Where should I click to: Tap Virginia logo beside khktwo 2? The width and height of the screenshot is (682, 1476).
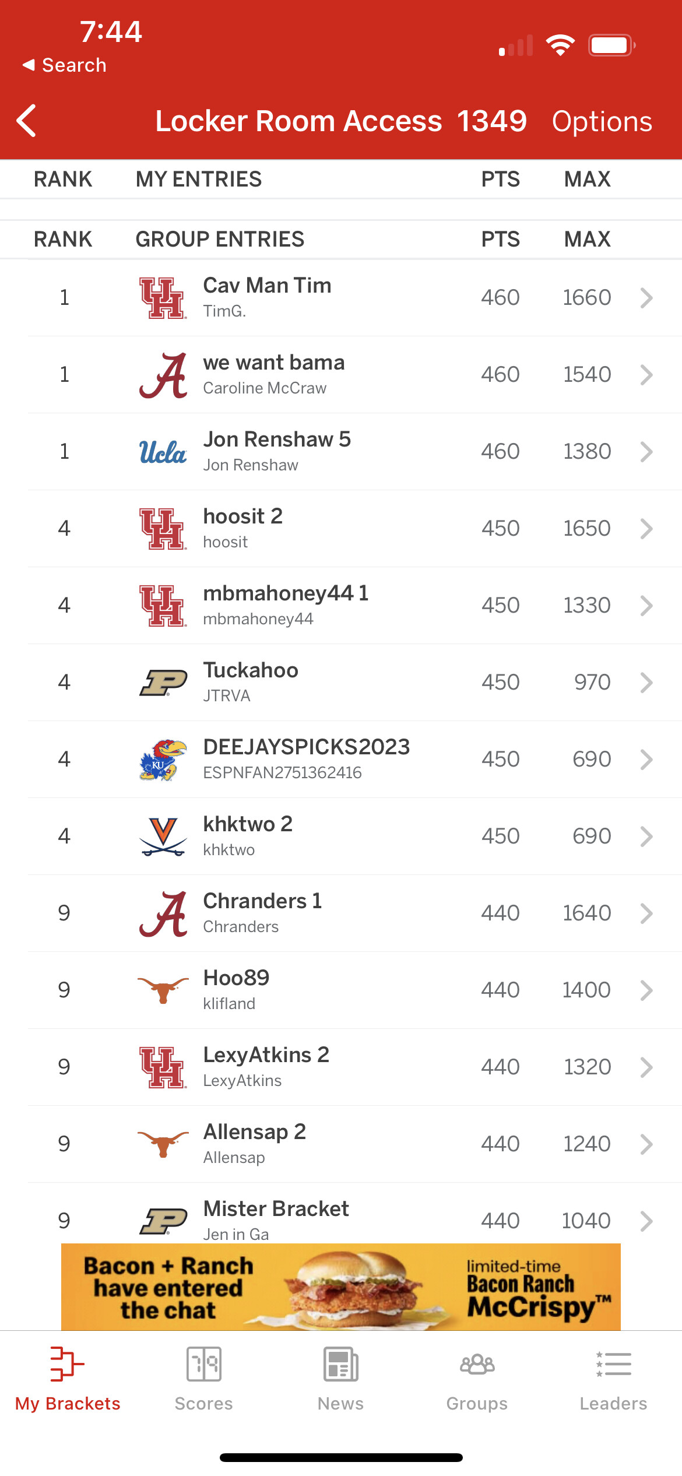[163, 837]
